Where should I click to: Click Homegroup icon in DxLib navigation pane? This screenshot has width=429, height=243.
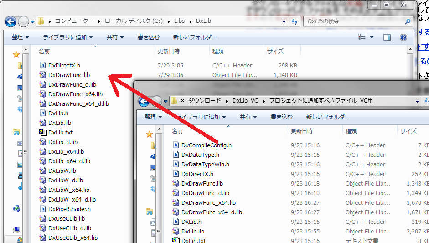click(16, 208)
